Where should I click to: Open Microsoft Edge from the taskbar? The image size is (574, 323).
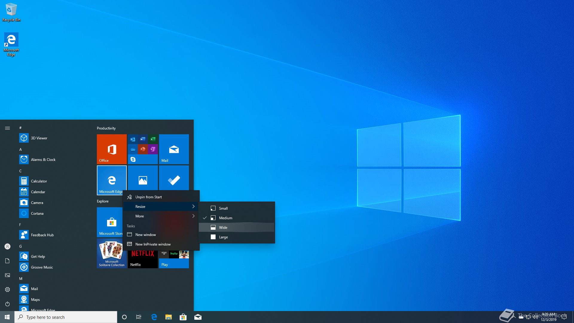(154, 317)
